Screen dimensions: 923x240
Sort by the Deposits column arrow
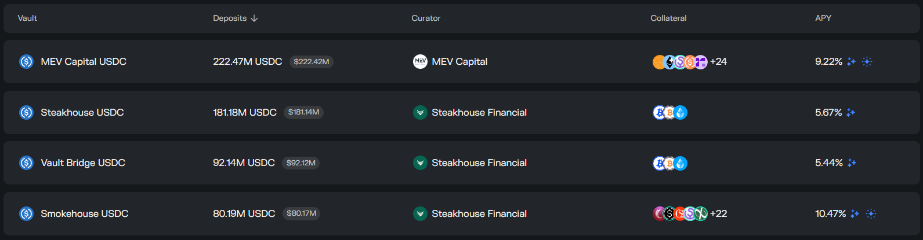254,19
